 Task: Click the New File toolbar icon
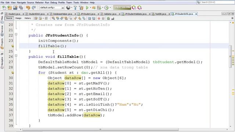4,8
